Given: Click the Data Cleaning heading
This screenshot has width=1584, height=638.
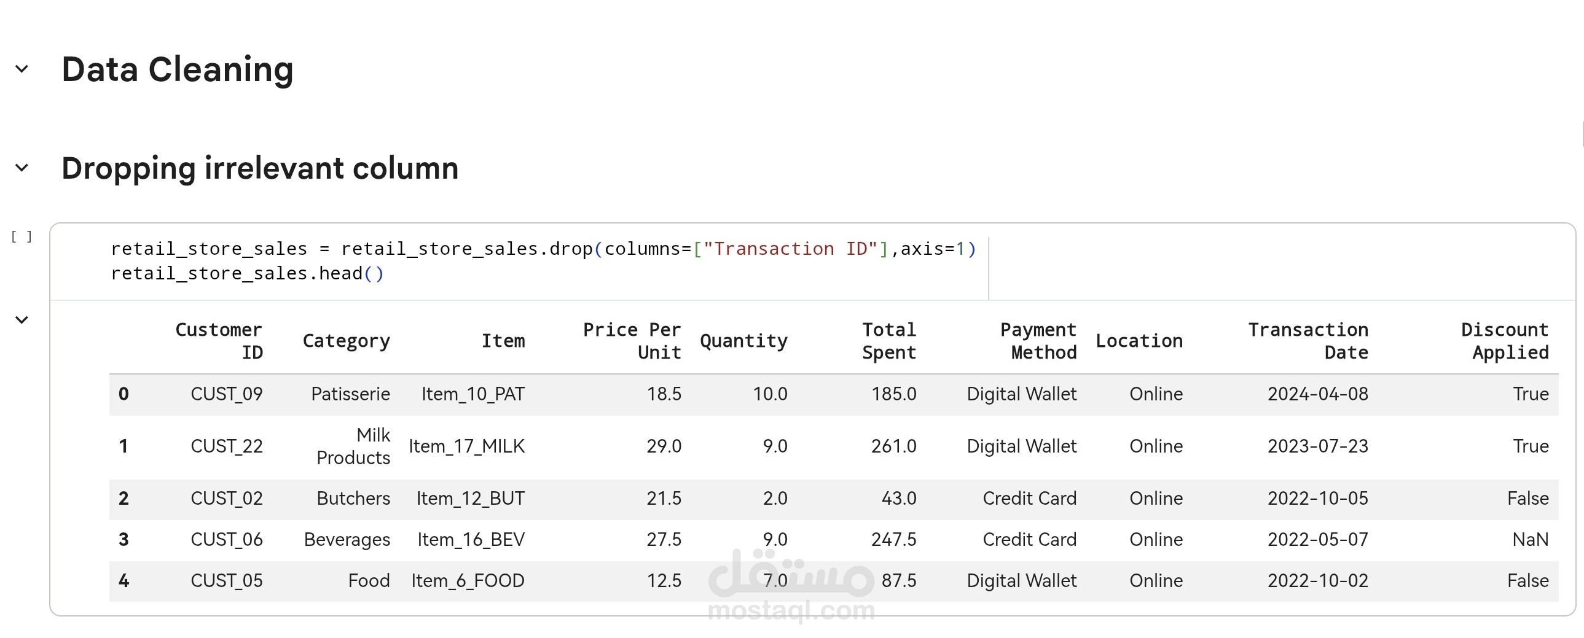Looking at the screenshot, I should click(x=178, y=69).
